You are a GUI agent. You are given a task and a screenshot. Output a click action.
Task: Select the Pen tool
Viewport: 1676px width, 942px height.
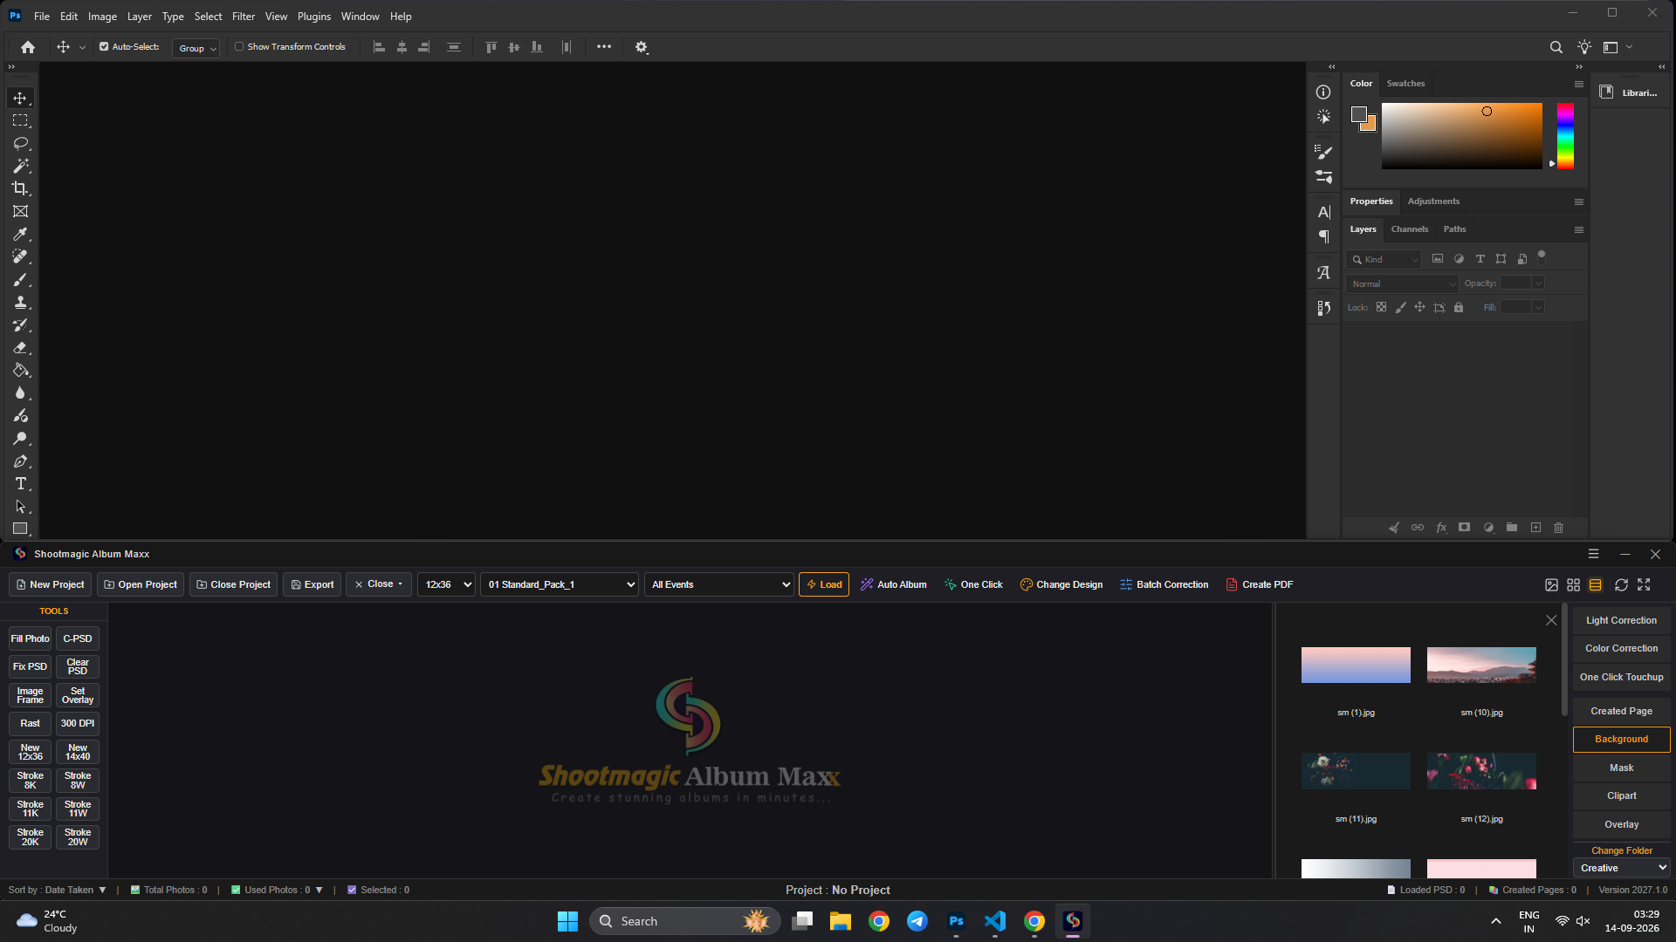click(20, 461)
